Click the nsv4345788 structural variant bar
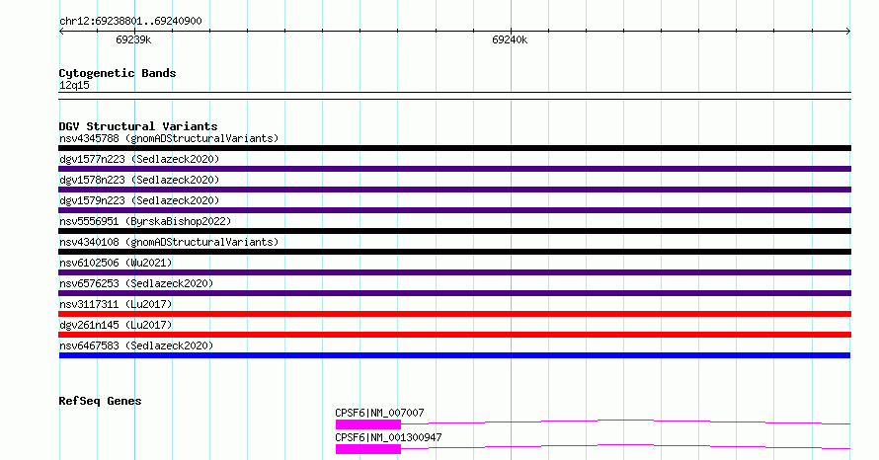The height and width of the screenshot is (460, 879). [x=454, y=148]
